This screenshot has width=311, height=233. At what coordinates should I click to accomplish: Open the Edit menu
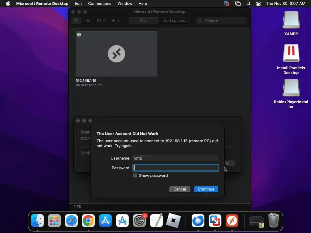(x=78, y=4)
